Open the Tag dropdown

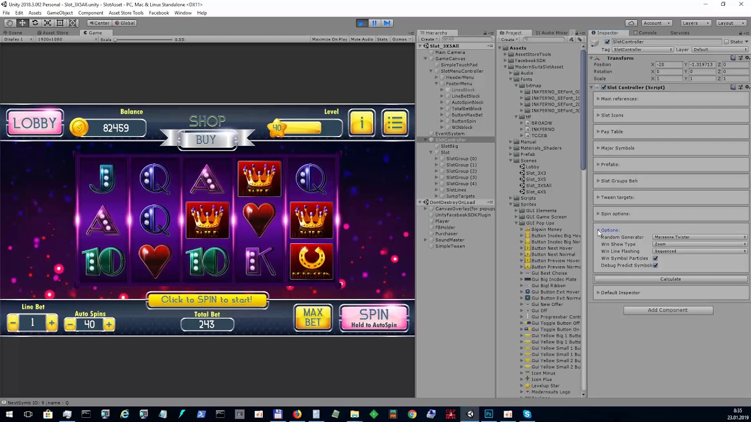coord(642,50)
